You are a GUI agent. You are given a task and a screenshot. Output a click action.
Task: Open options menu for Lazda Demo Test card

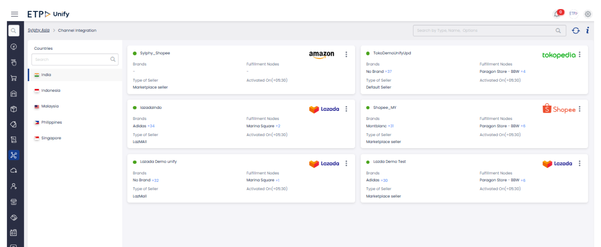click(580, 163)
